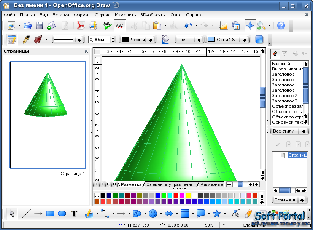Toggle the Shadow button
The image size is (313, 230).
coord(259,40)
